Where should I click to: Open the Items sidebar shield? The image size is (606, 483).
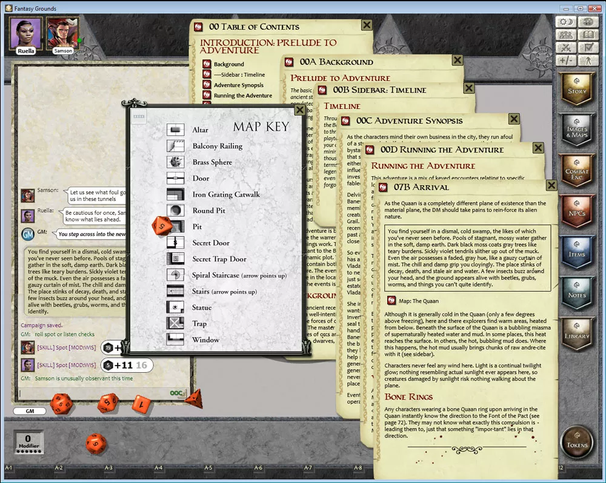pyautogui.click(x=577, y=253)
